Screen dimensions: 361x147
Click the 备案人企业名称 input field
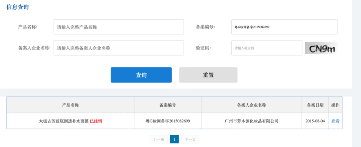[119, 48]
